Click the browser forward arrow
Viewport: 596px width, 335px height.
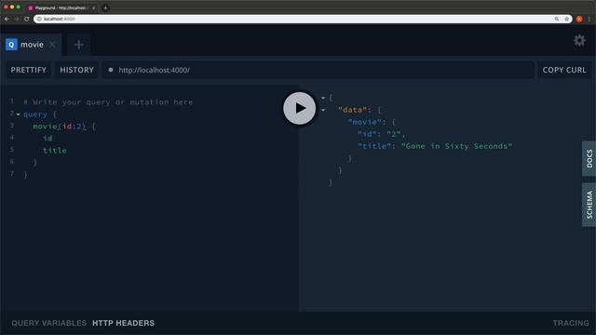coord(17,19)
